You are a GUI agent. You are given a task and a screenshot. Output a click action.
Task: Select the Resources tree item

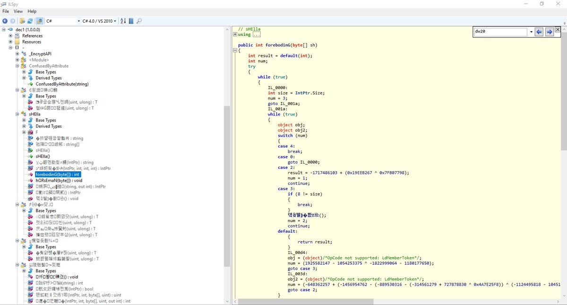[32, 42]
